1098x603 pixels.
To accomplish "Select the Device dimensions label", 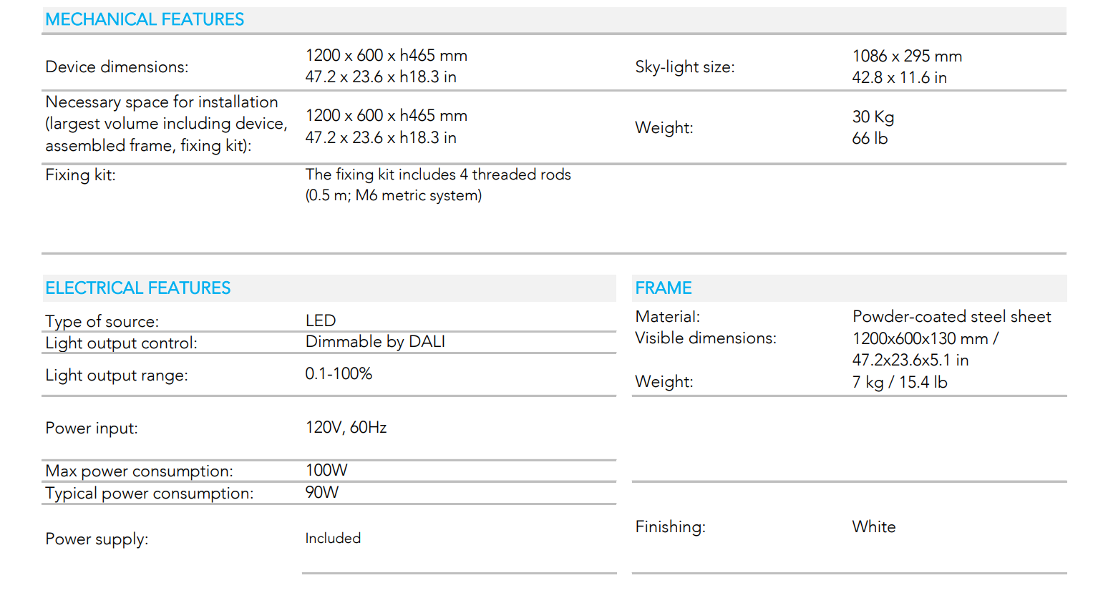I will [117, 67].
